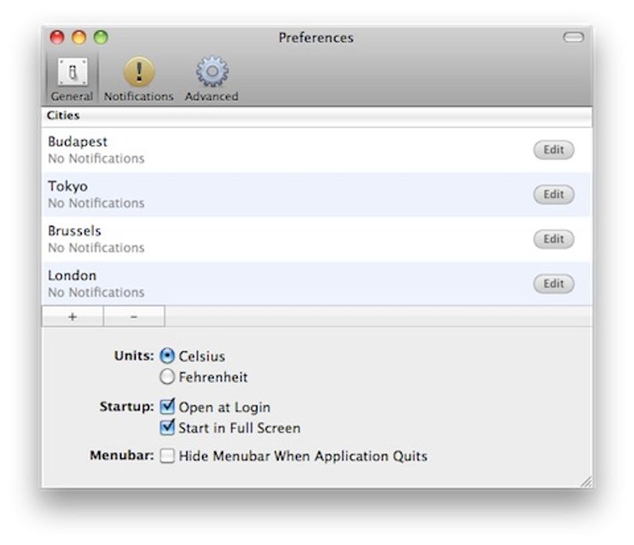Toggle toolbar with the top-right pill button

[574, 38]
